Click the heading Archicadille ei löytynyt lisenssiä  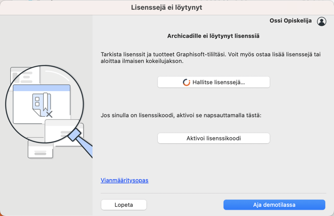[213, 36]
